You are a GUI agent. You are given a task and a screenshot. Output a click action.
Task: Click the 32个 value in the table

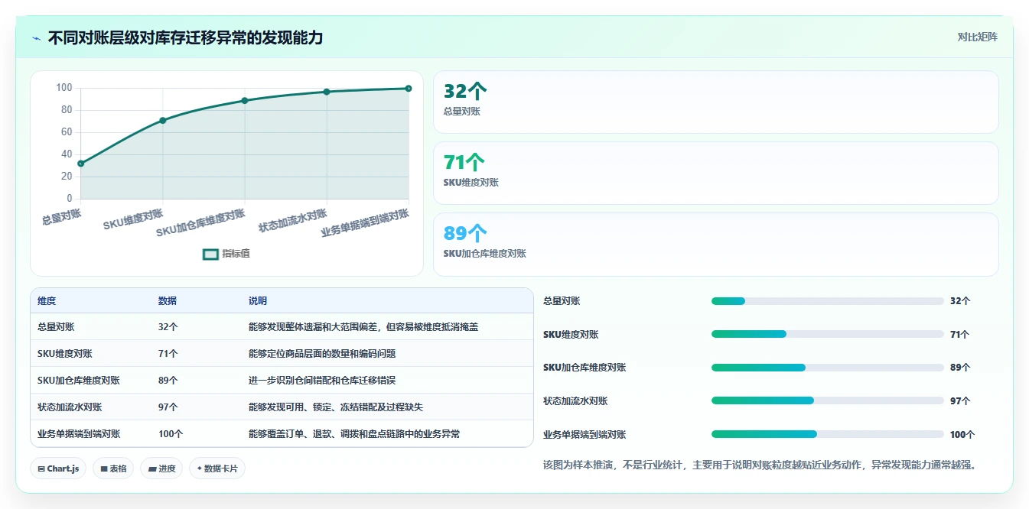(x=168, y=326)
